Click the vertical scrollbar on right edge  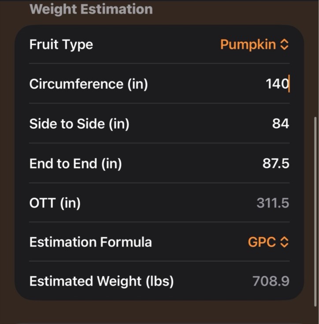pyautogui.click(x=315, y=212)
